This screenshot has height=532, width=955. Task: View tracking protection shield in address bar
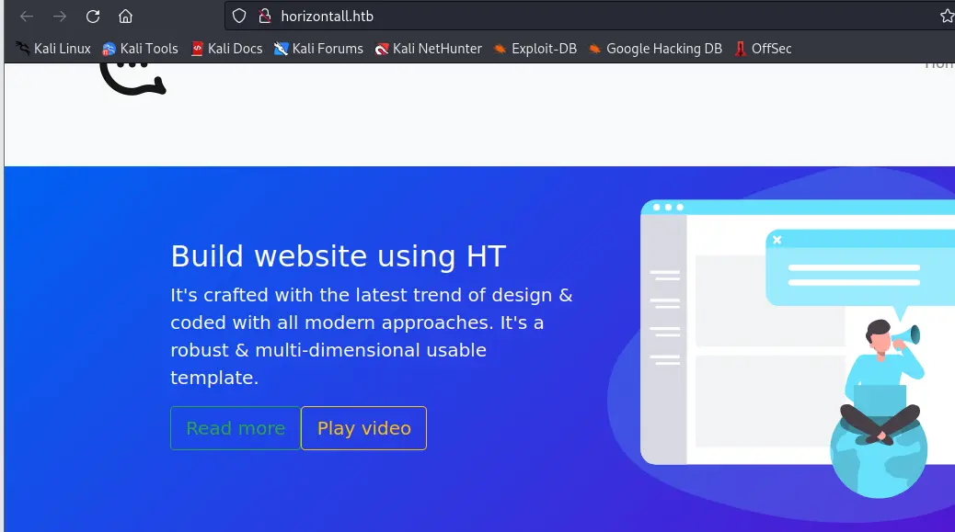[239, 17]
